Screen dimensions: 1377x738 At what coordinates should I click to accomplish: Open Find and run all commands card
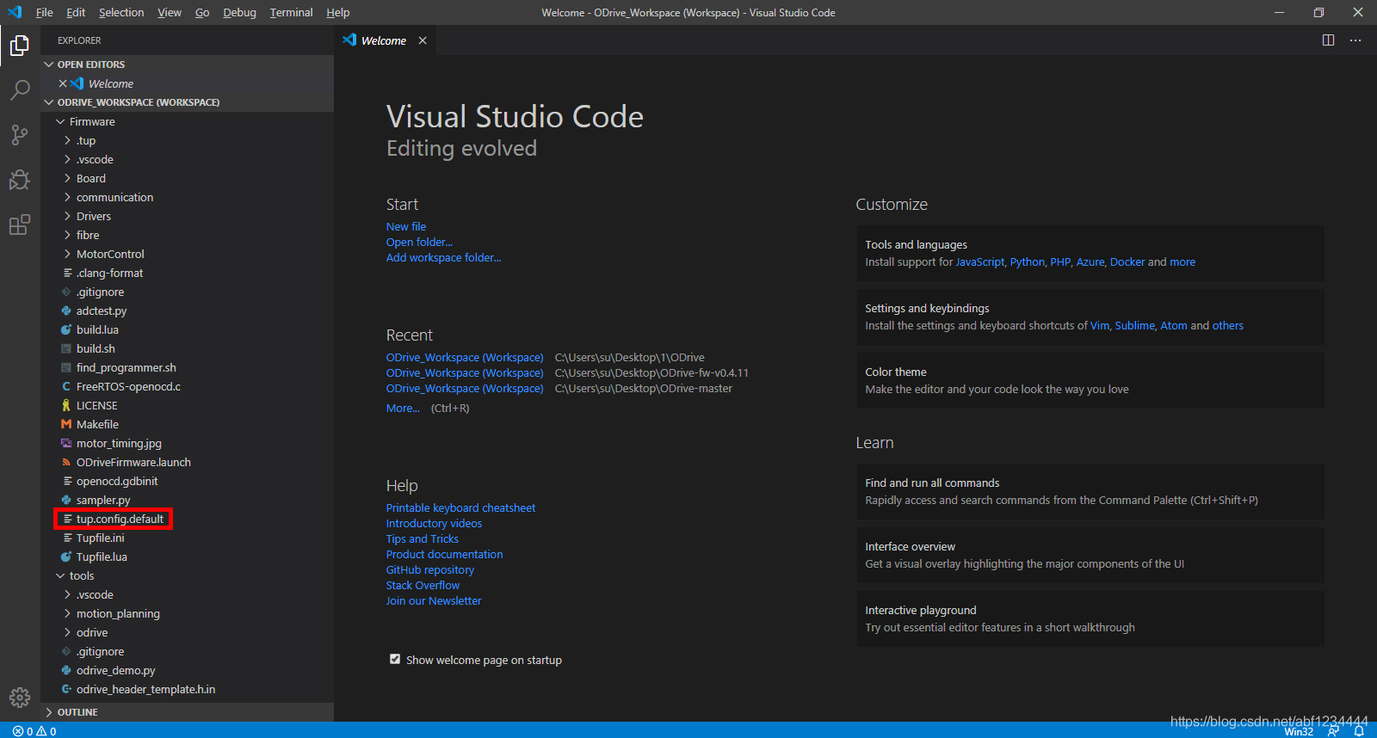pos(1090,491)
